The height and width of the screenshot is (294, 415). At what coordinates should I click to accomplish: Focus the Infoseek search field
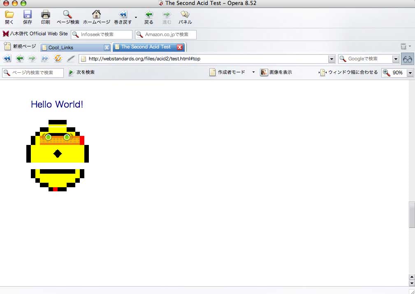pyautogui.click(x=102, y=34)
